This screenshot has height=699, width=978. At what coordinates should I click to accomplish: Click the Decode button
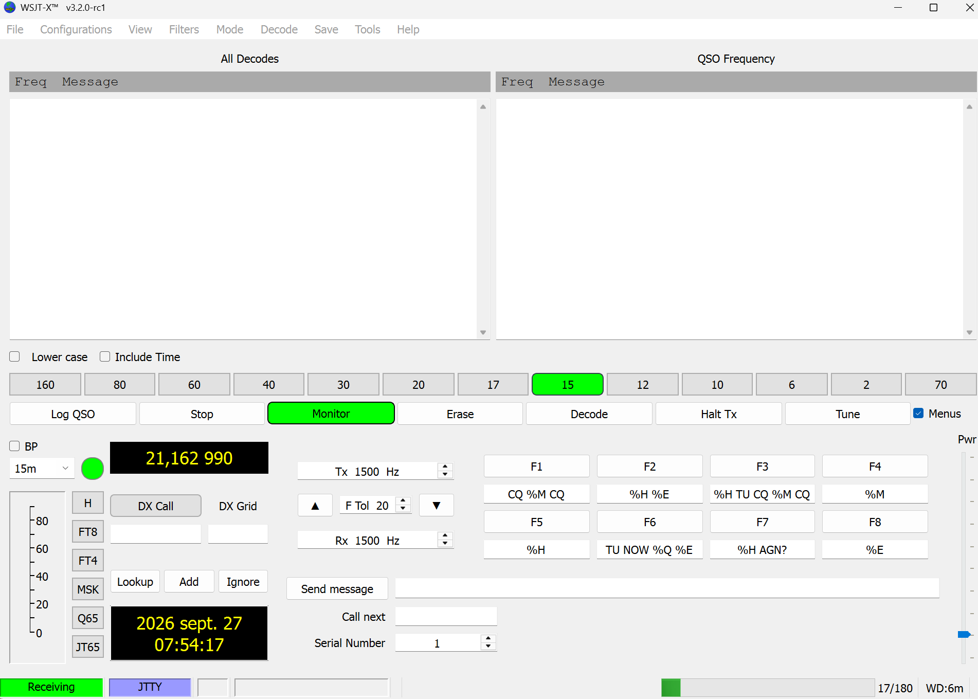point(589,414)
